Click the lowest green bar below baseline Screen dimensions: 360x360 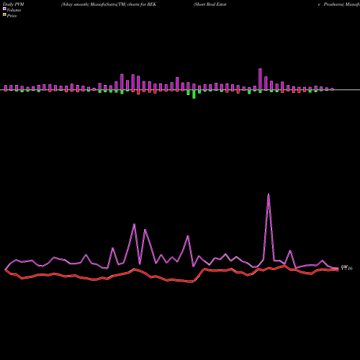[194, 94]
